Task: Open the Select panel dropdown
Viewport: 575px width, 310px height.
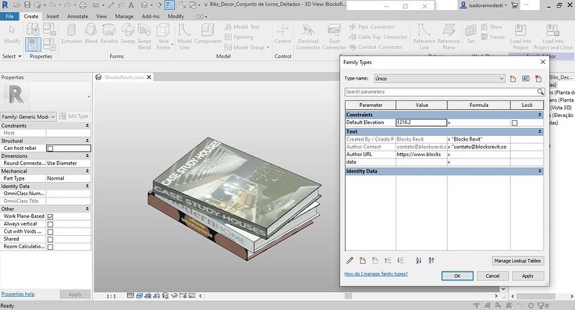Action: coord(12,56)
